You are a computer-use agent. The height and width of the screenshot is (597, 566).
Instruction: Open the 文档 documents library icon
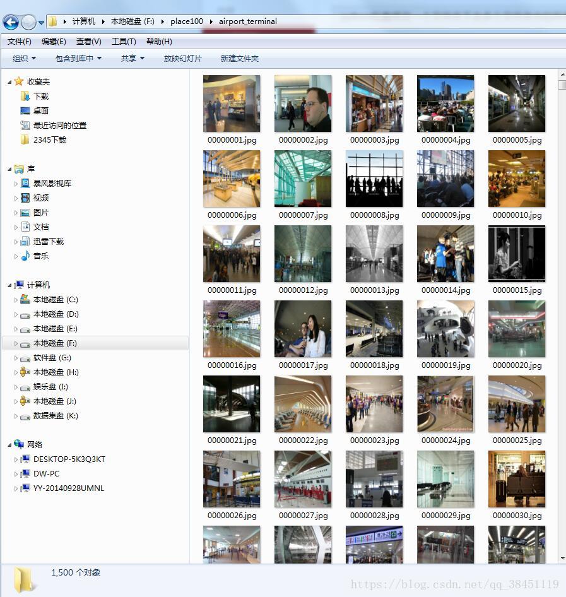point(25,227)
